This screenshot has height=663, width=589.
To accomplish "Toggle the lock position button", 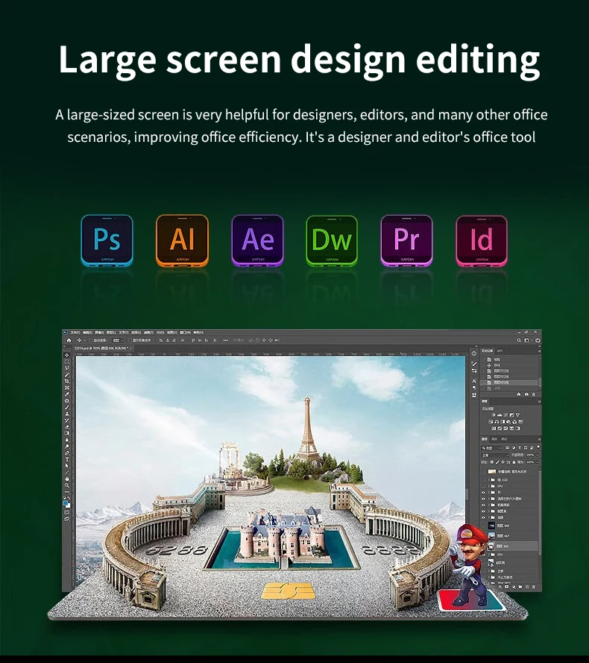I will pyautogui.click(x=503, y=461).
